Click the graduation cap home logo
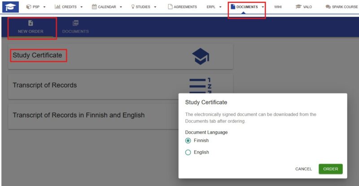Image resolution: width=359 pixels, height=186 pixels. point(10,7)
